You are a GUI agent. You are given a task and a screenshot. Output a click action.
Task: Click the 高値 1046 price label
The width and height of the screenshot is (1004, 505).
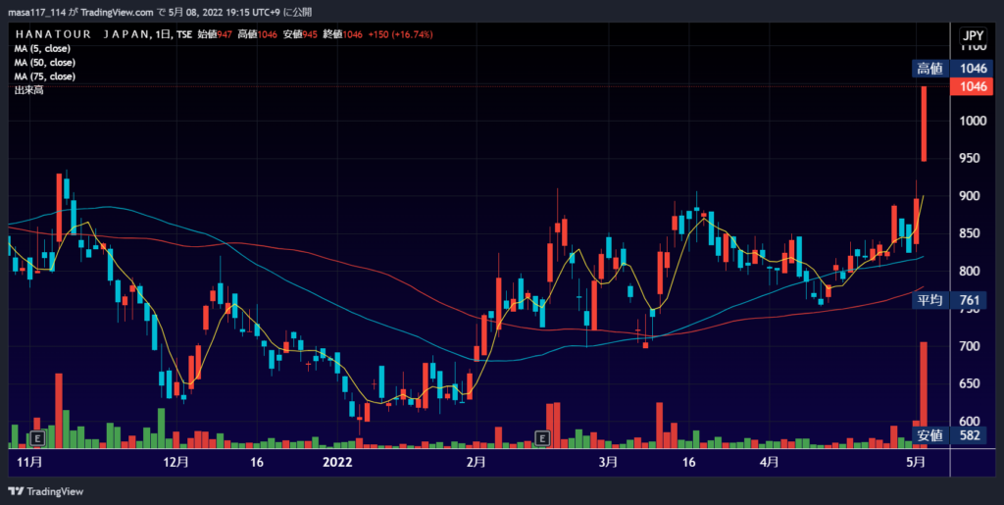point(953,69)
